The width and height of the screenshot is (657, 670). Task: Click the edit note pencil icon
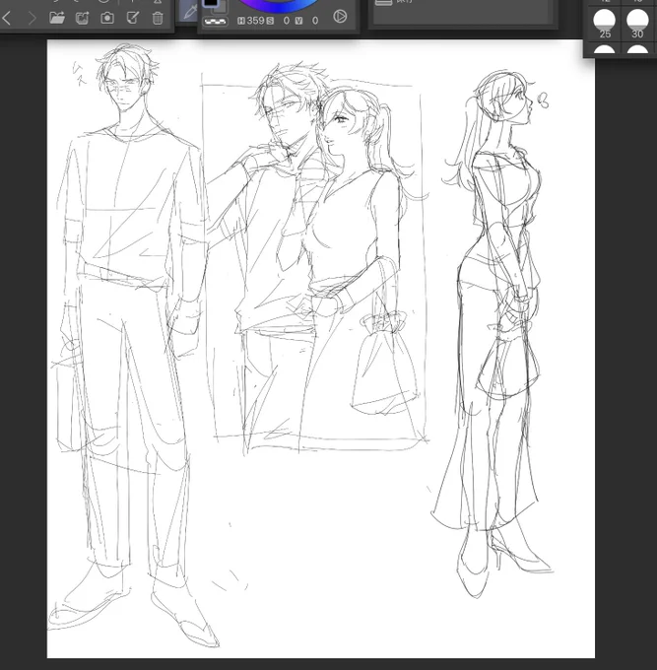pos(133,18)
